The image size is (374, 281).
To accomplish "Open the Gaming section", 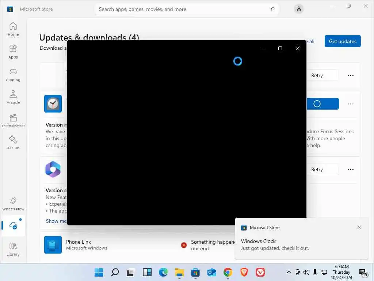I will coord(13,75).
